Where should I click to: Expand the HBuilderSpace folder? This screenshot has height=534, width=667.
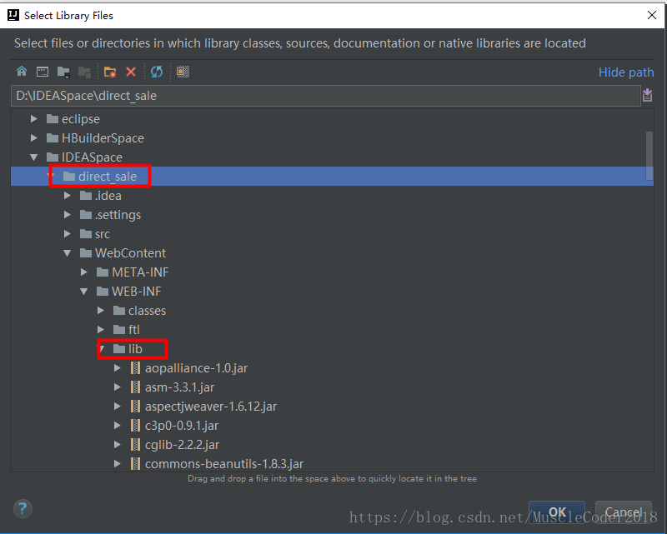tap(34, 137)
